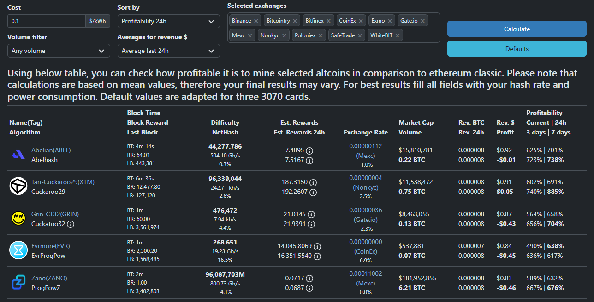
Task: Click info icon beside Zano 0.0717 rewards
Action: (x=310, y=279)
